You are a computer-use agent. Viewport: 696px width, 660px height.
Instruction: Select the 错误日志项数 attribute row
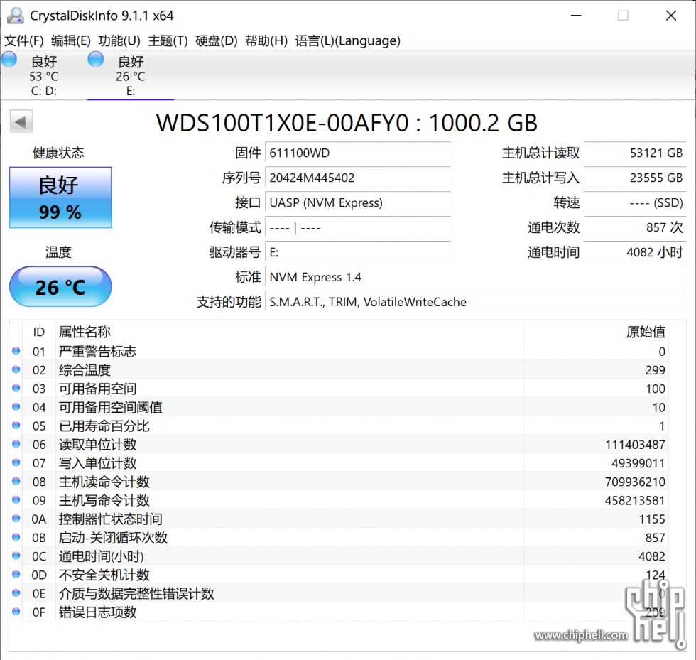pyautogui.click(x=339, y=612)
